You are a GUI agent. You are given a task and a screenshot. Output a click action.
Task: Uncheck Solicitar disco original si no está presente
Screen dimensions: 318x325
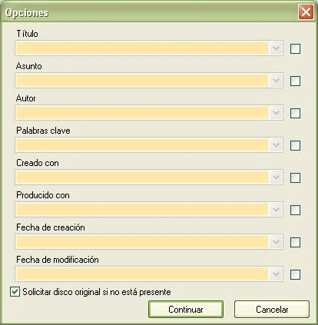[x=15, y=292]
